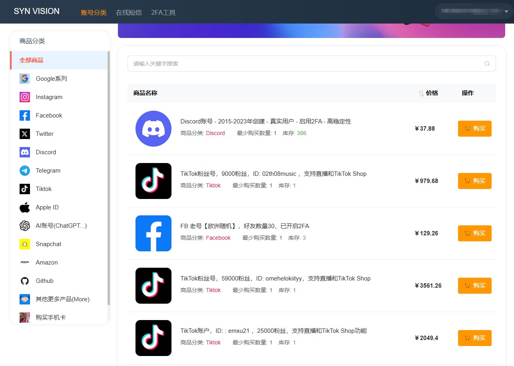Image resolution: width=514 pixels, height=366 pixels.
Task: Click the Instagram category icon
Action: (25, 97)
